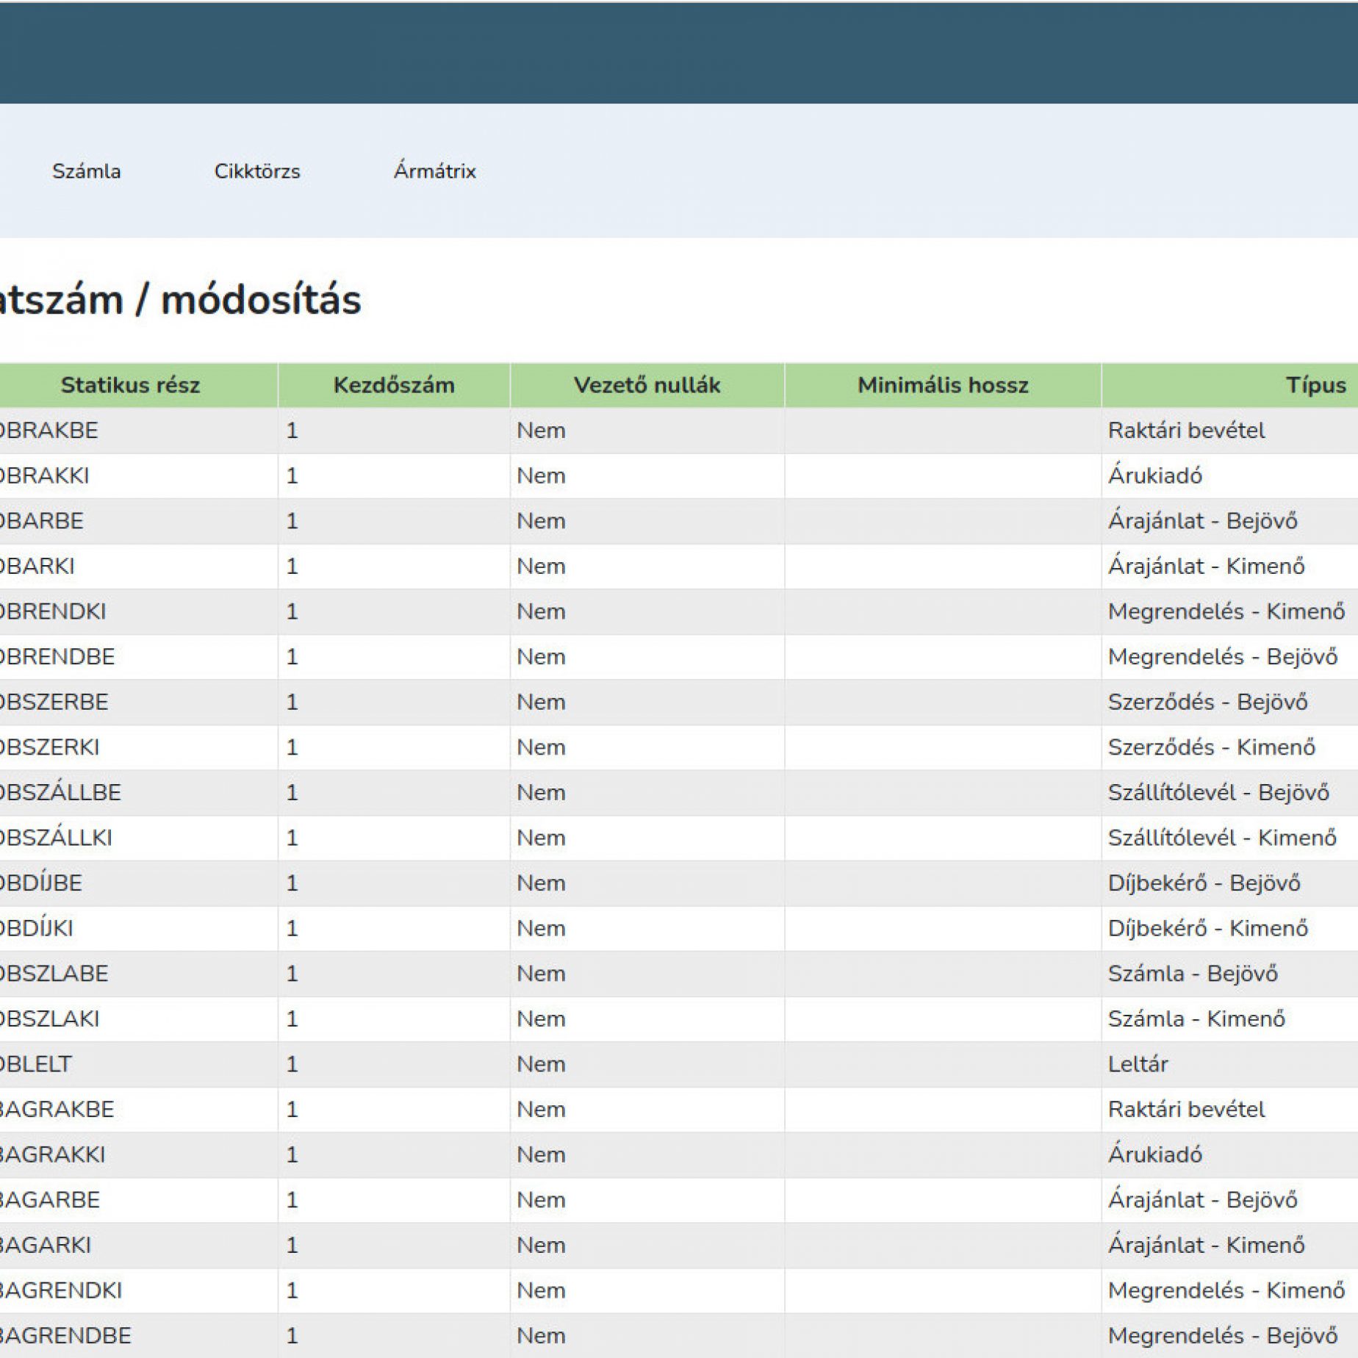Click the Típus column header
The width and height of the screenshot is (1358, 1358).
(1315, 385)
